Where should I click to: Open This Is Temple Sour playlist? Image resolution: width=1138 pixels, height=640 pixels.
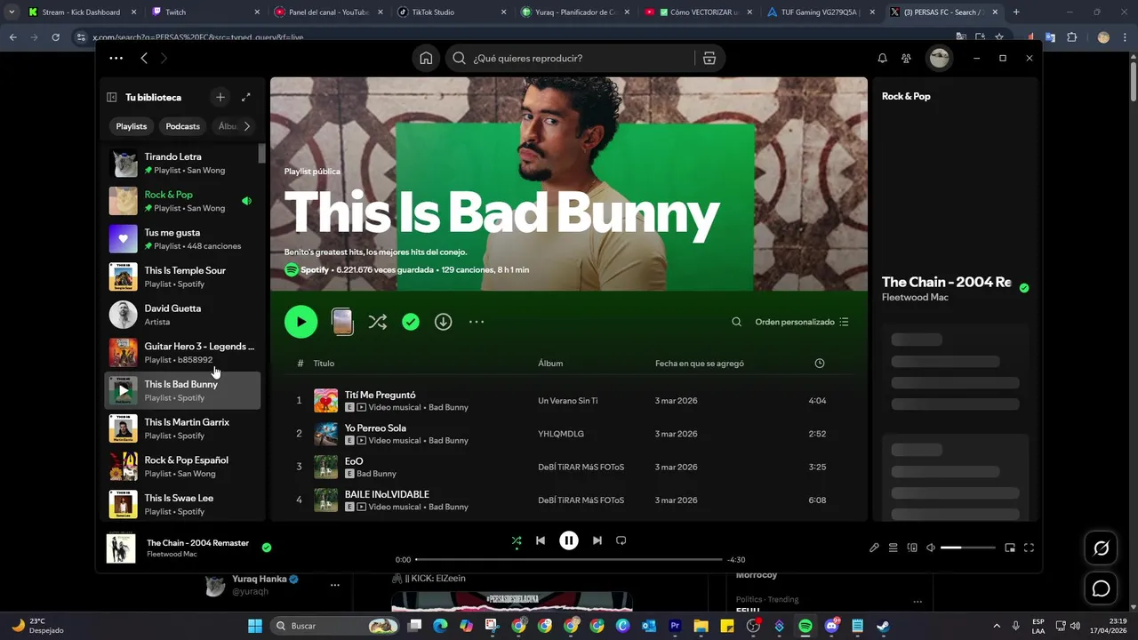pyautogui.click(x=184, y=276)
